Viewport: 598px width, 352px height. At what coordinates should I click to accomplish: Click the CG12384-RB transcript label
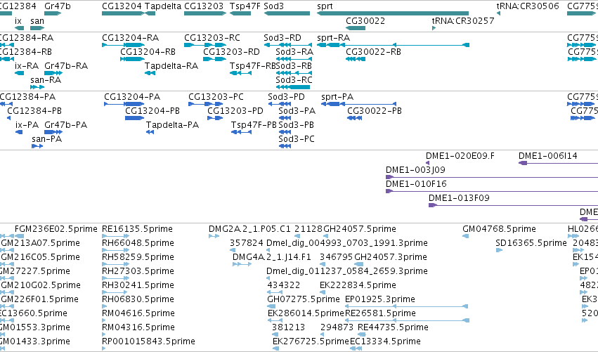pyautogui.click(x=25, y=52)
